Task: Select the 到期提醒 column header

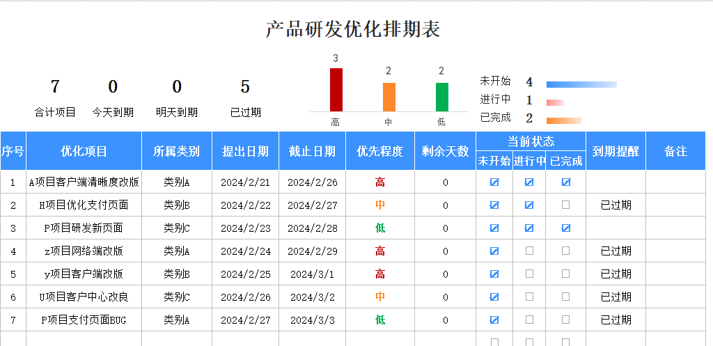Action: click(616, 151)
